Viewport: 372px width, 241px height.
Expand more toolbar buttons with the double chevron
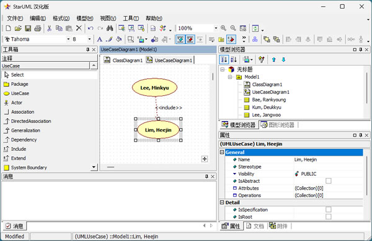[x=244, y=39]
